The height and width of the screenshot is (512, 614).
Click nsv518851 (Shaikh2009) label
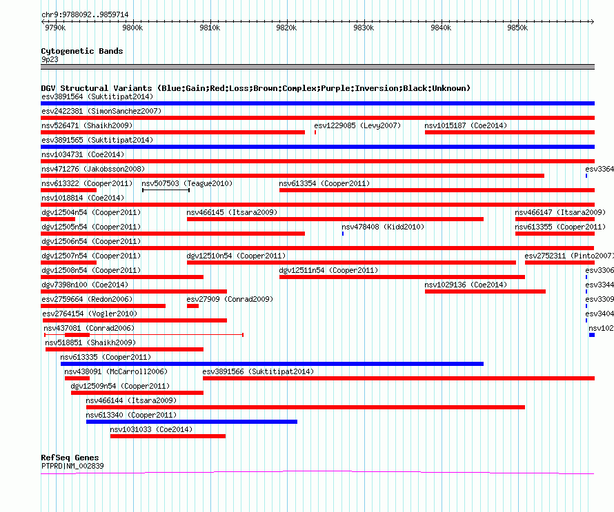pos(90,342)
